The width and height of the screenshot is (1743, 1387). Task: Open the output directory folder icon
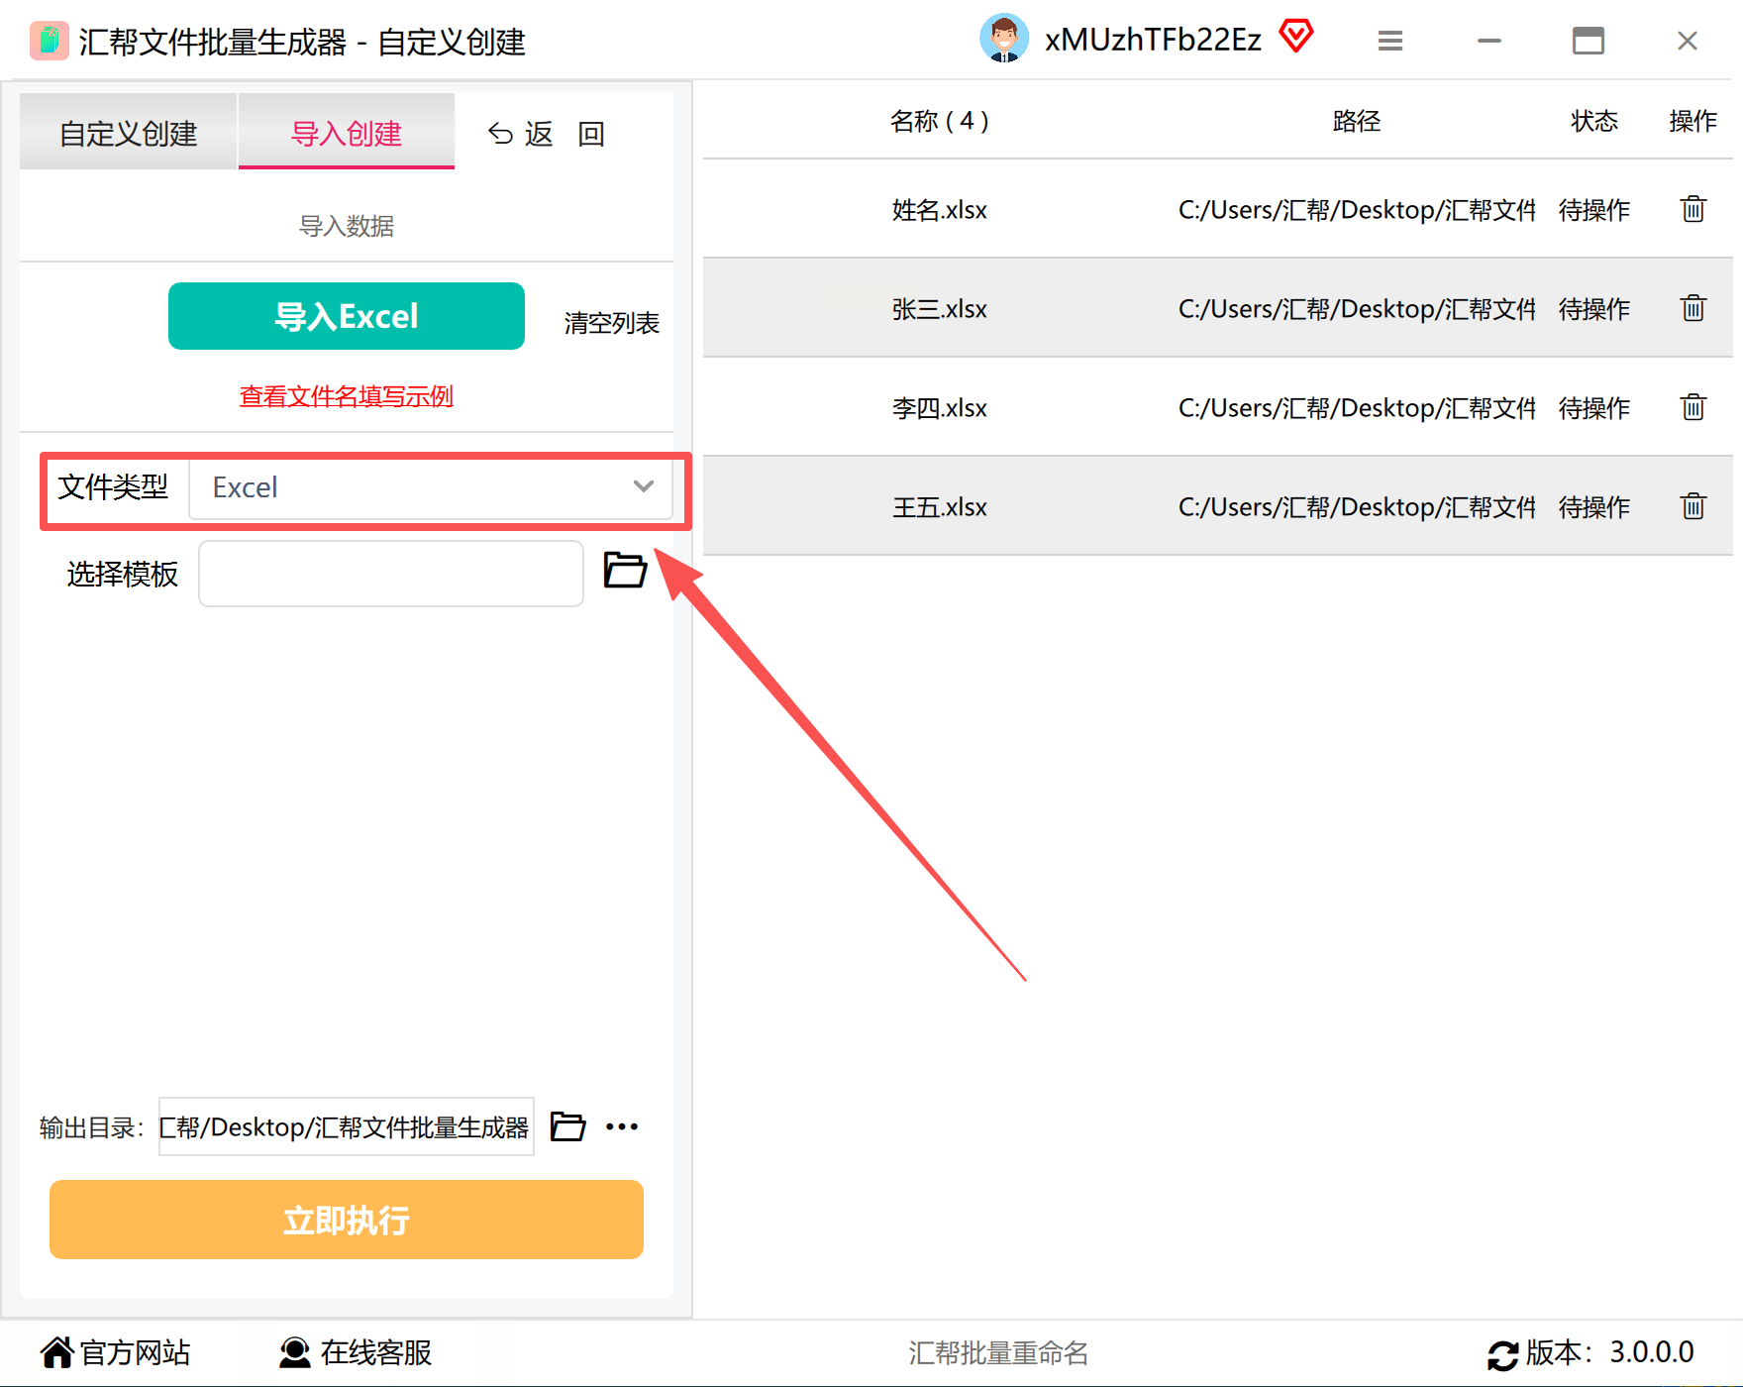coord(567,1126)
